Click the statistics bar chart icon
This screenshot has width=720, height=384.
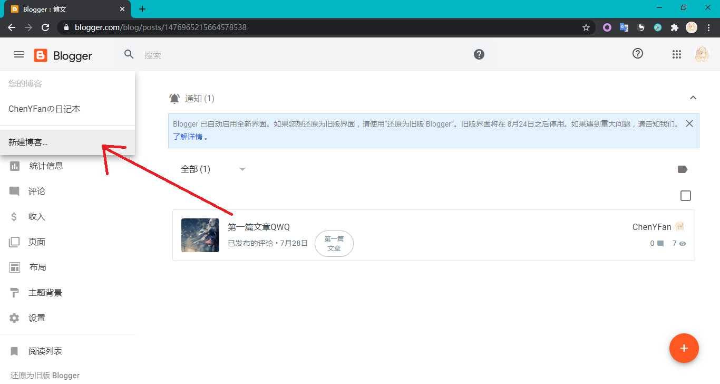(15, 166)
